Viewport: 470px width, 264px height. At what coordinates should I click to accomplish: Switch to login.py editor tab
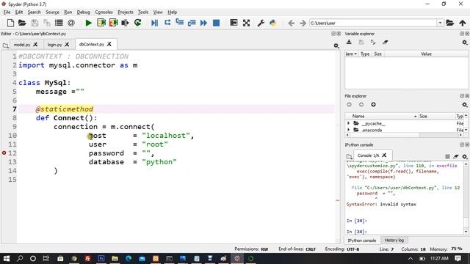click(x=54, y=44)
